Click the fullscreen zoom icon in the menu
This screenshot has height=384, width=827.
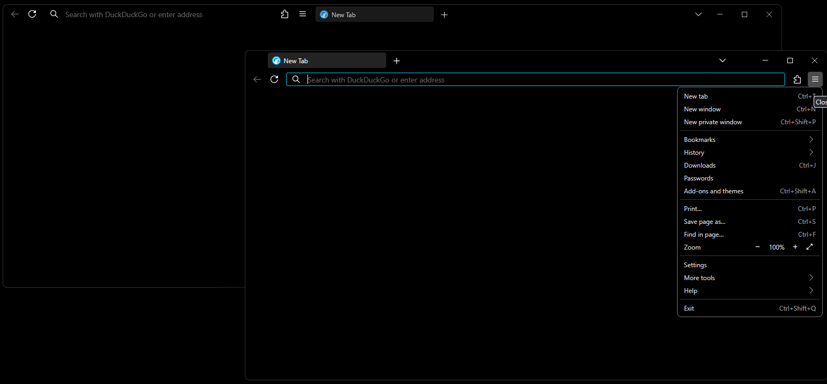809,247
